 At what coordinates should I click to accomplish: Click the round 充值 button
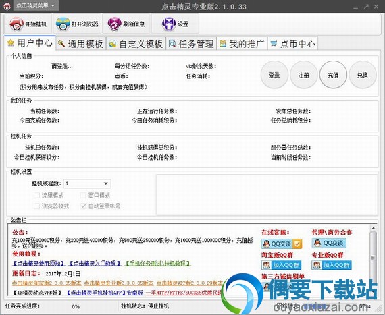point(333,75)
